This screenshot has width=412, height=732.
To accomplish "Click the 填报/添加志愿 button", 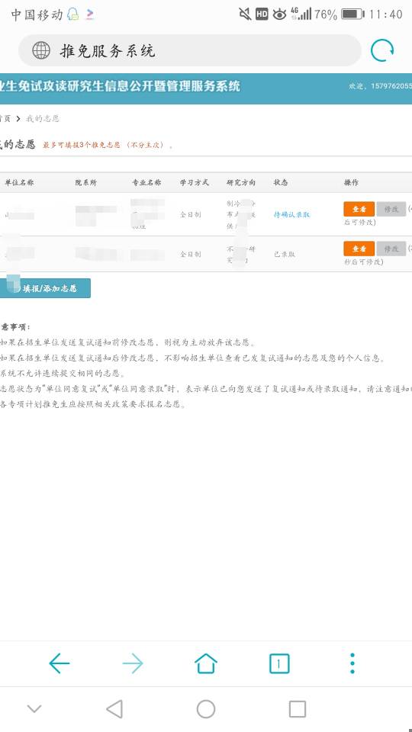I will [x=45, y=288].
